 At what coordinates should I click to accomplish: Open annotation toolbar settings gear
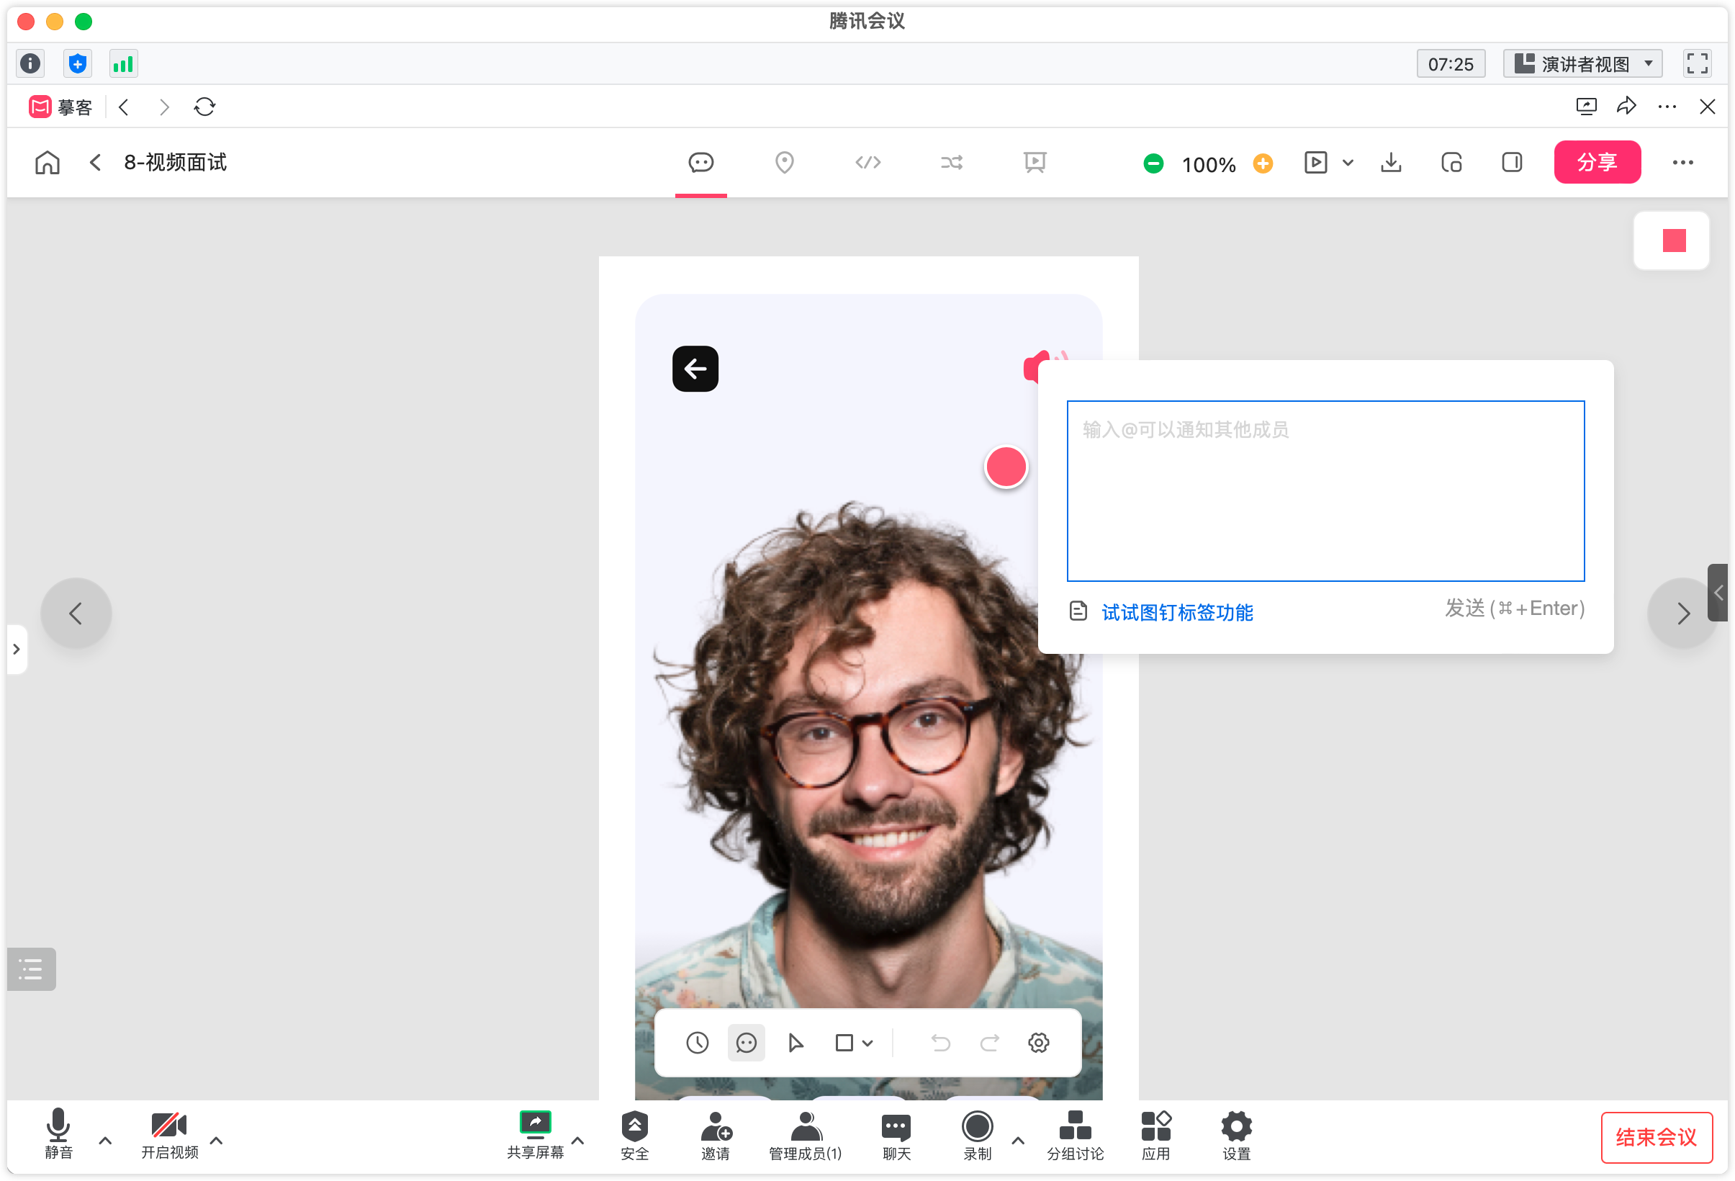[1038, 1043]
